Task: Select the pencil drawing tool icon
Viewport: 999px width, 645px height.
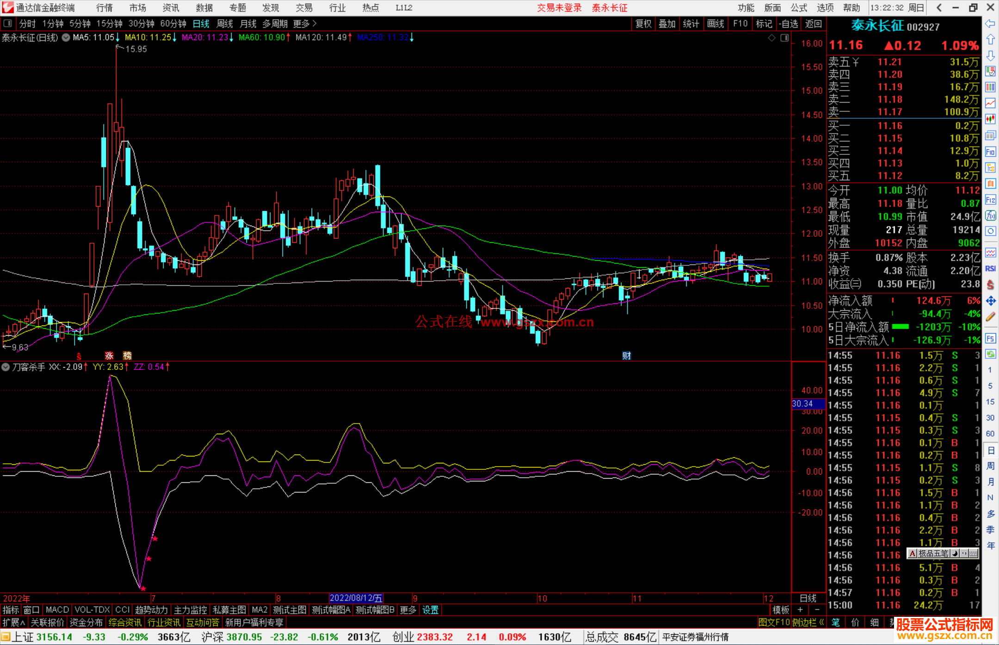Action: click(x=990, y=317)
